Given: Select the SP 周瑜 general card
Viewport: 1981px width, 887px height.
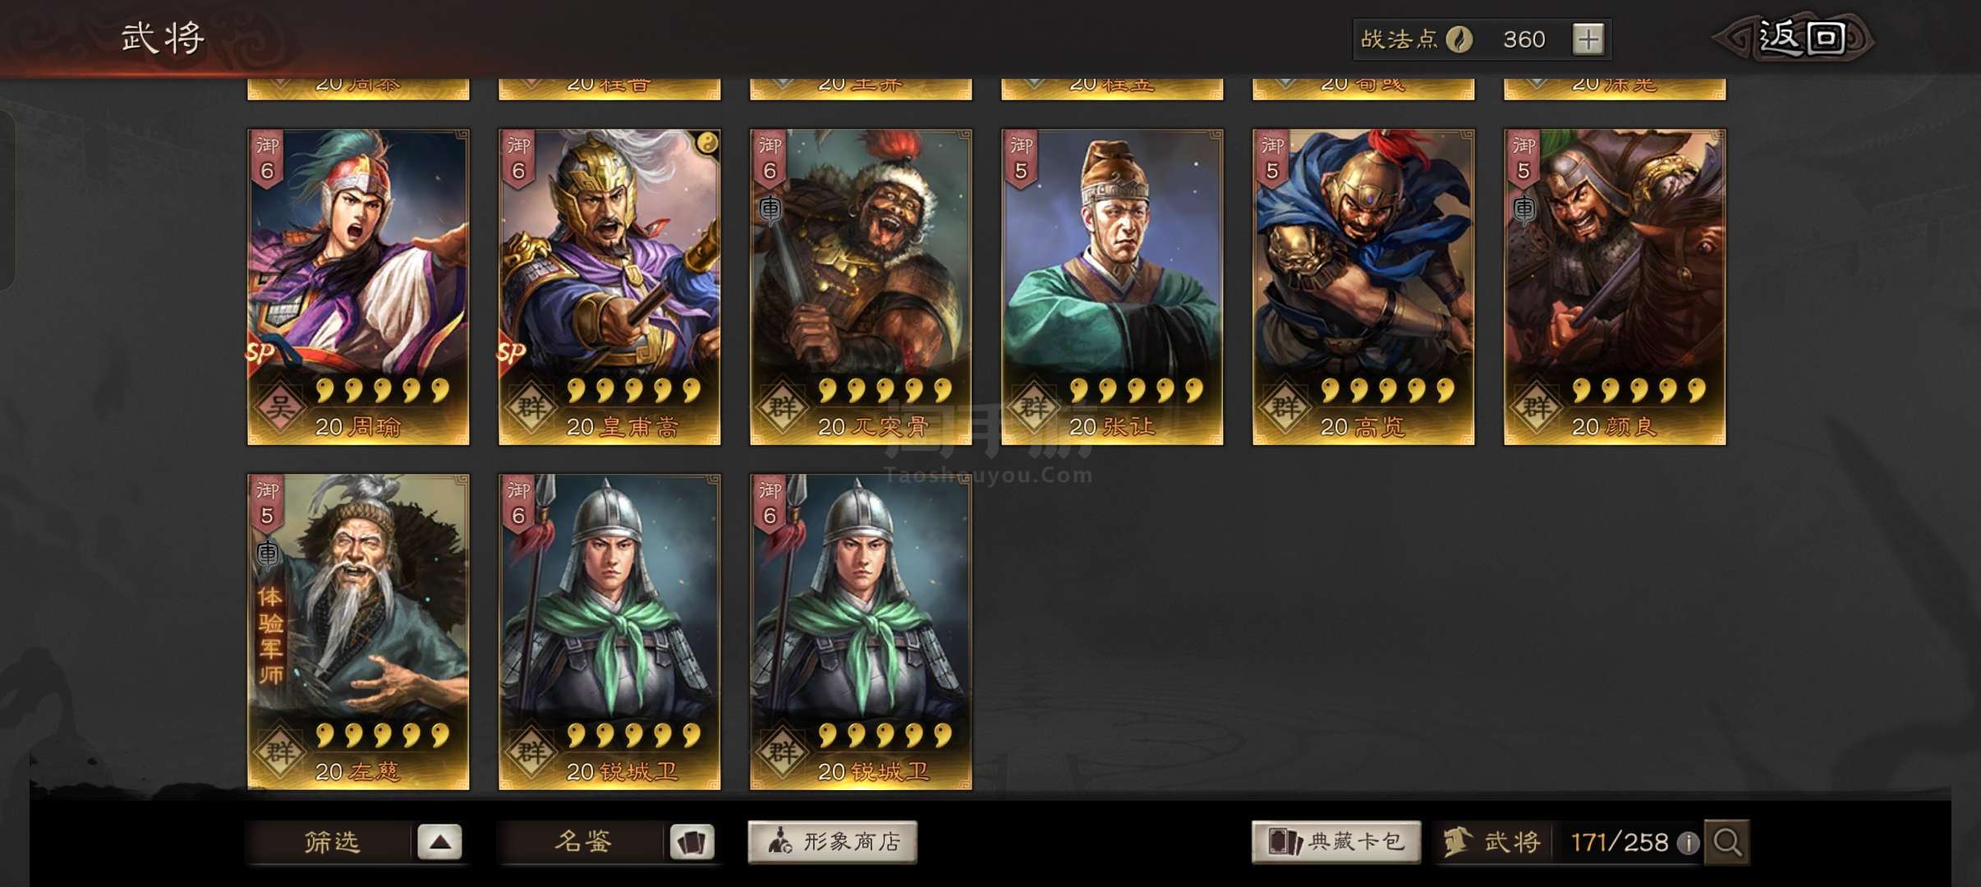Looking at the screenshot, I should (358, 287).
